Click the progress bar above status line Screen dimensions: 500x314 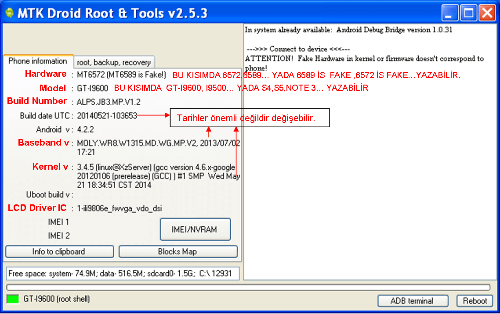[248, 287]
